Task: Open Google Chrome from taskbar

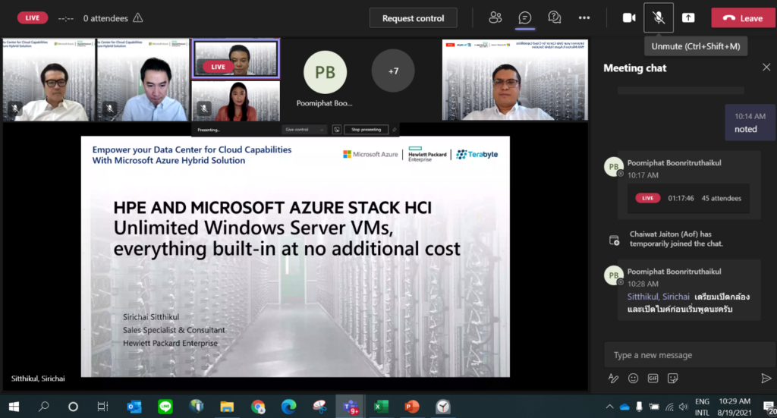Action: pos(258,407)
